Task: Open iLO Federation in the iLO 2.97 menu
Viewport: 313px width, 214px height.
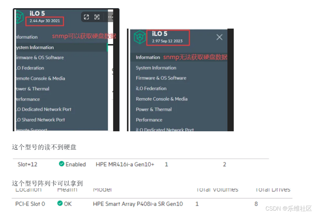Action: click(x=151, y=89)
